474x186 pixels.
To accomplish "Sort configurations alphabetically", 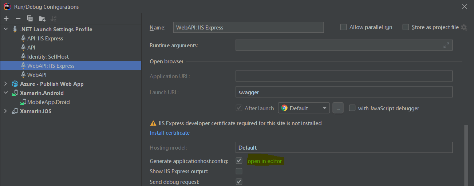I will click(x=54, y=18).
